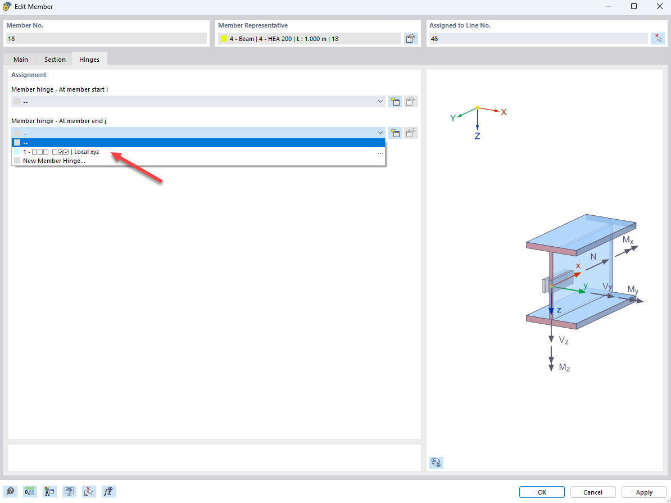Click edit hinge icon for member start i
Screen dimensions: 671x503
[411, 102]
